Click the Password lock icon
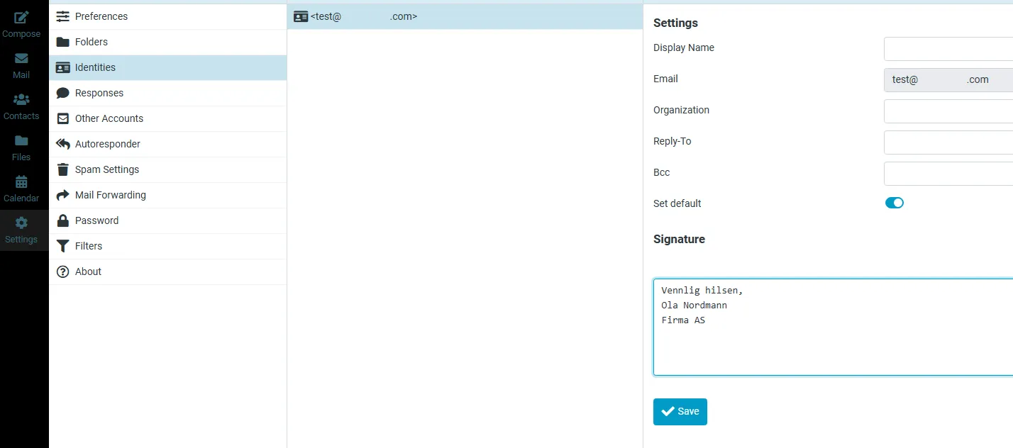The height and width of the screenshot is (448, 1013). (63, 220)
